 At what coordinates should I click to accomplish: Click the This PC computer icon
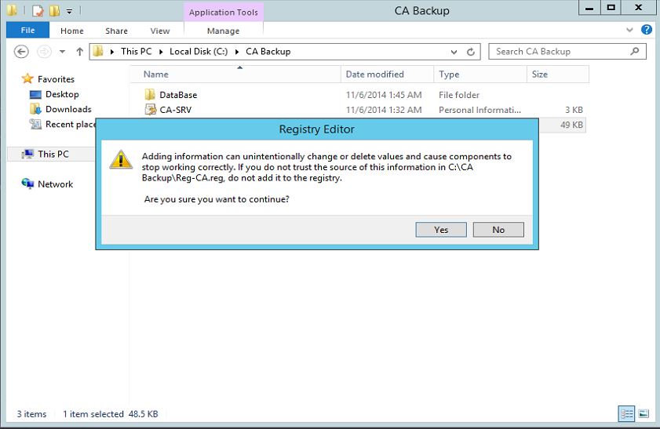click(27, 154)
